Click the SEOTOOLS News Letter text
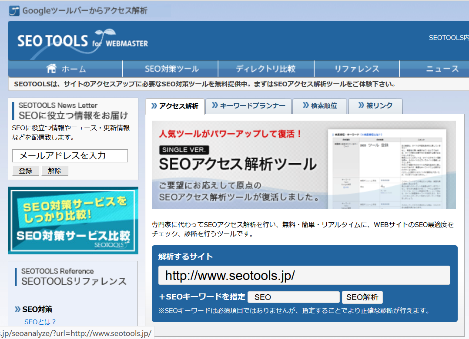 click(58, 105)
